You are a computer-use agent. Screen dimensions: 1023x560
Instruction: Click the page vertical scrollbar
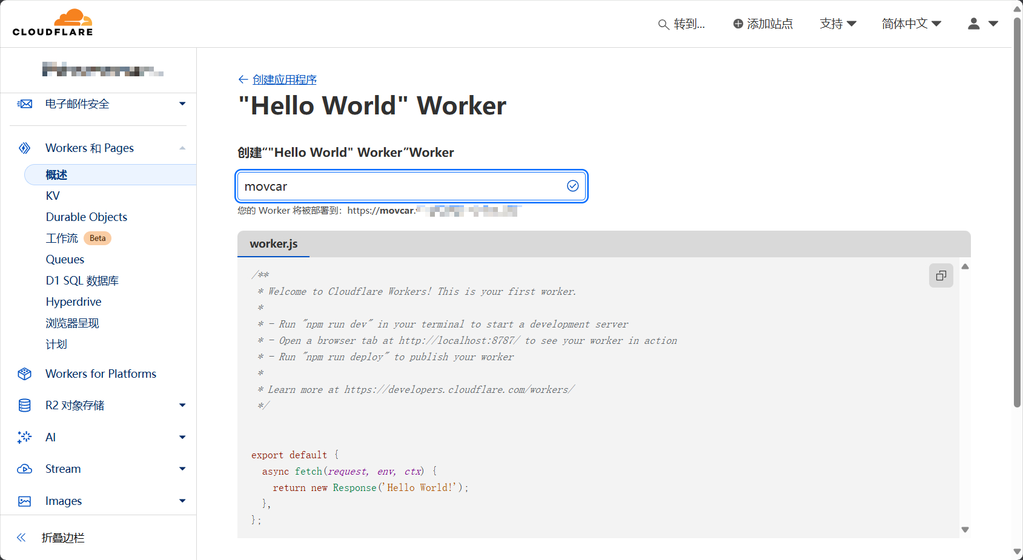pos(1017,212)
